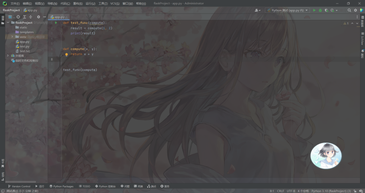Click the green Run button in toolbar
The image size is (365, 193).
[x=314, y=10]
